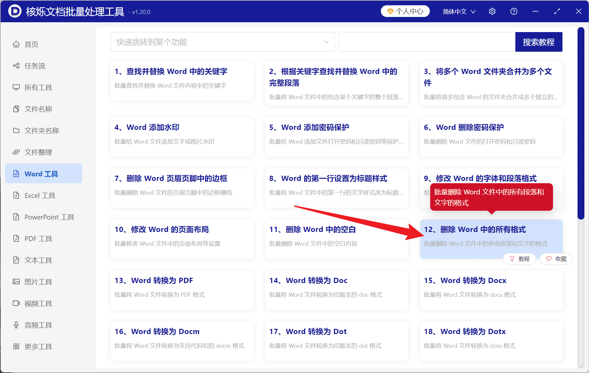This screenshot has height=373, width=589.
Task: Open the 教程 tutorial for deleting Word formats
Action: (519, 259)
